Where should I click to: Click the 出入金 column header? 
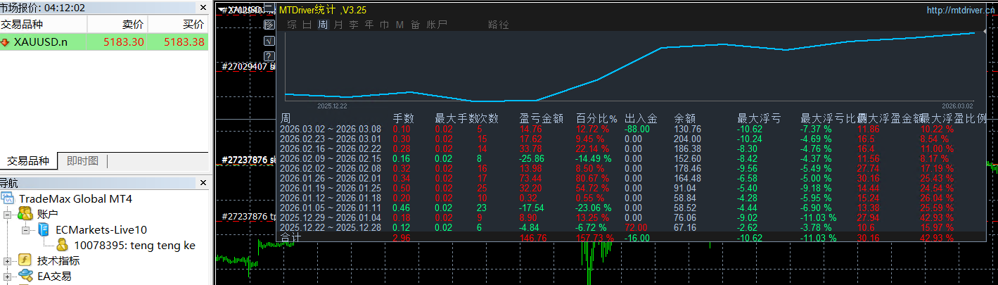click(641, 118)
